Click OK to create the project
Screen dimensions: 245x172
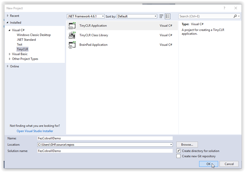point(208,164)
